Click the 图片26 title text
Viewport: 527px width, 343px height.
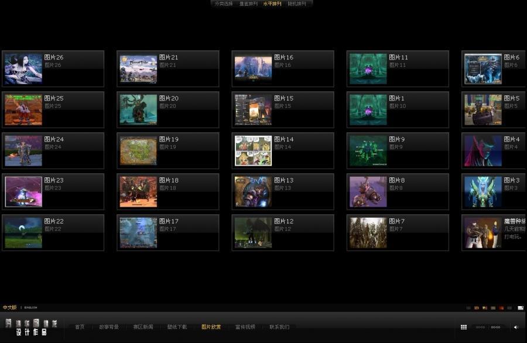coord(54,57)
